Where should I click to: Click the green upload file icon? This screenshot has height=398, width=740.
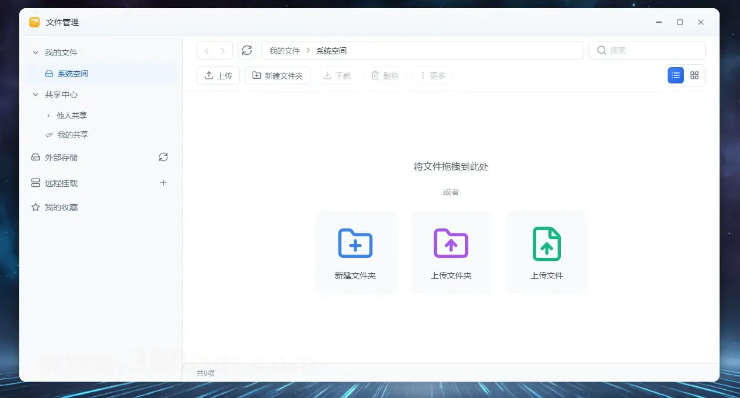click(547, 243)
